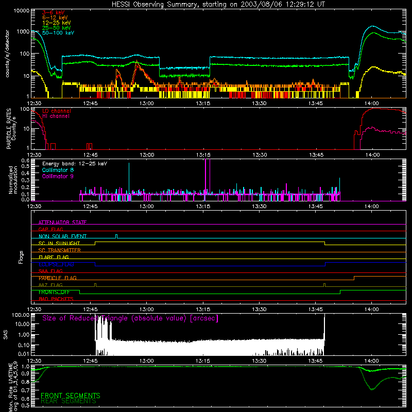This screenshot has width=412, height=412.
Task: Click the 'counts/s/detector' y-axis label
Action: pyautogui.click(x=7, y=54)
